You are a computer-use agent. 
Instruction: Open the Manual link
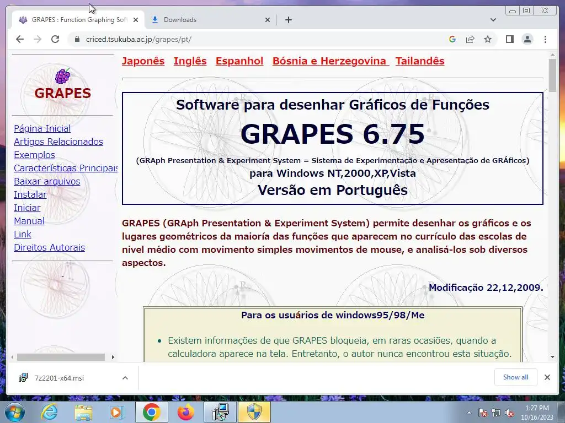[x=29, y=221]
